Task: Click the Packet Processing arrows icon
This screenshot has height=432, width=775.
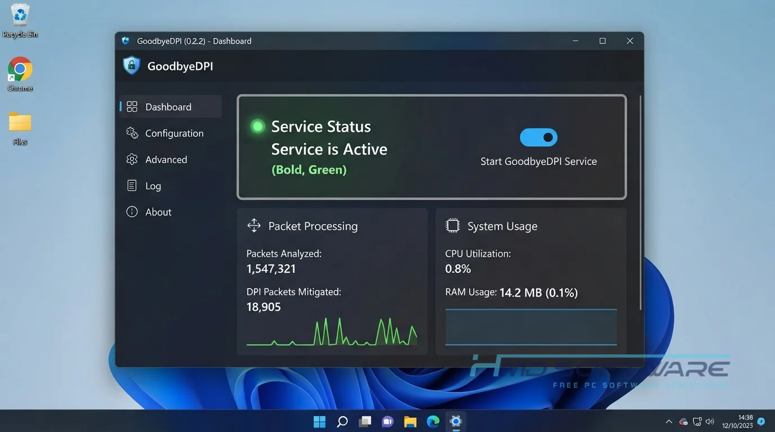Action: click(254, 226)
